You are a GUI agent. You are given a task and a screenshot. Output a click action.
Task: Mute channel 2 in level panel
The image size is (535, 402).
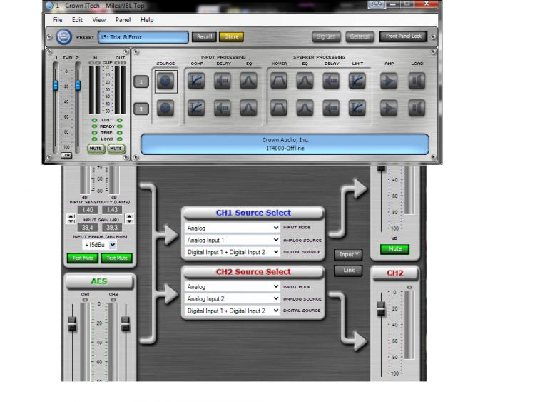tap(116, 149)
